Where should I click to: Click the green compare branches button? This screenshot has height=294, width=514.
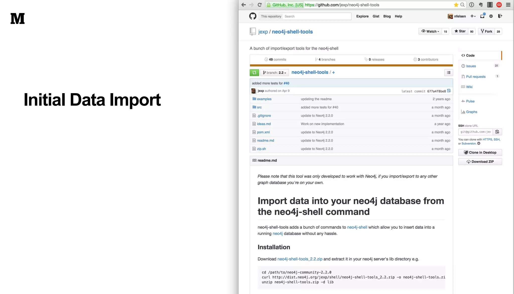[x=254, y=73]
